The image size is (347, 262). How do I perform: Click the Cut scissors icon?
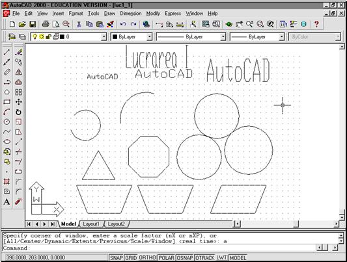click(x=79, y=24)
